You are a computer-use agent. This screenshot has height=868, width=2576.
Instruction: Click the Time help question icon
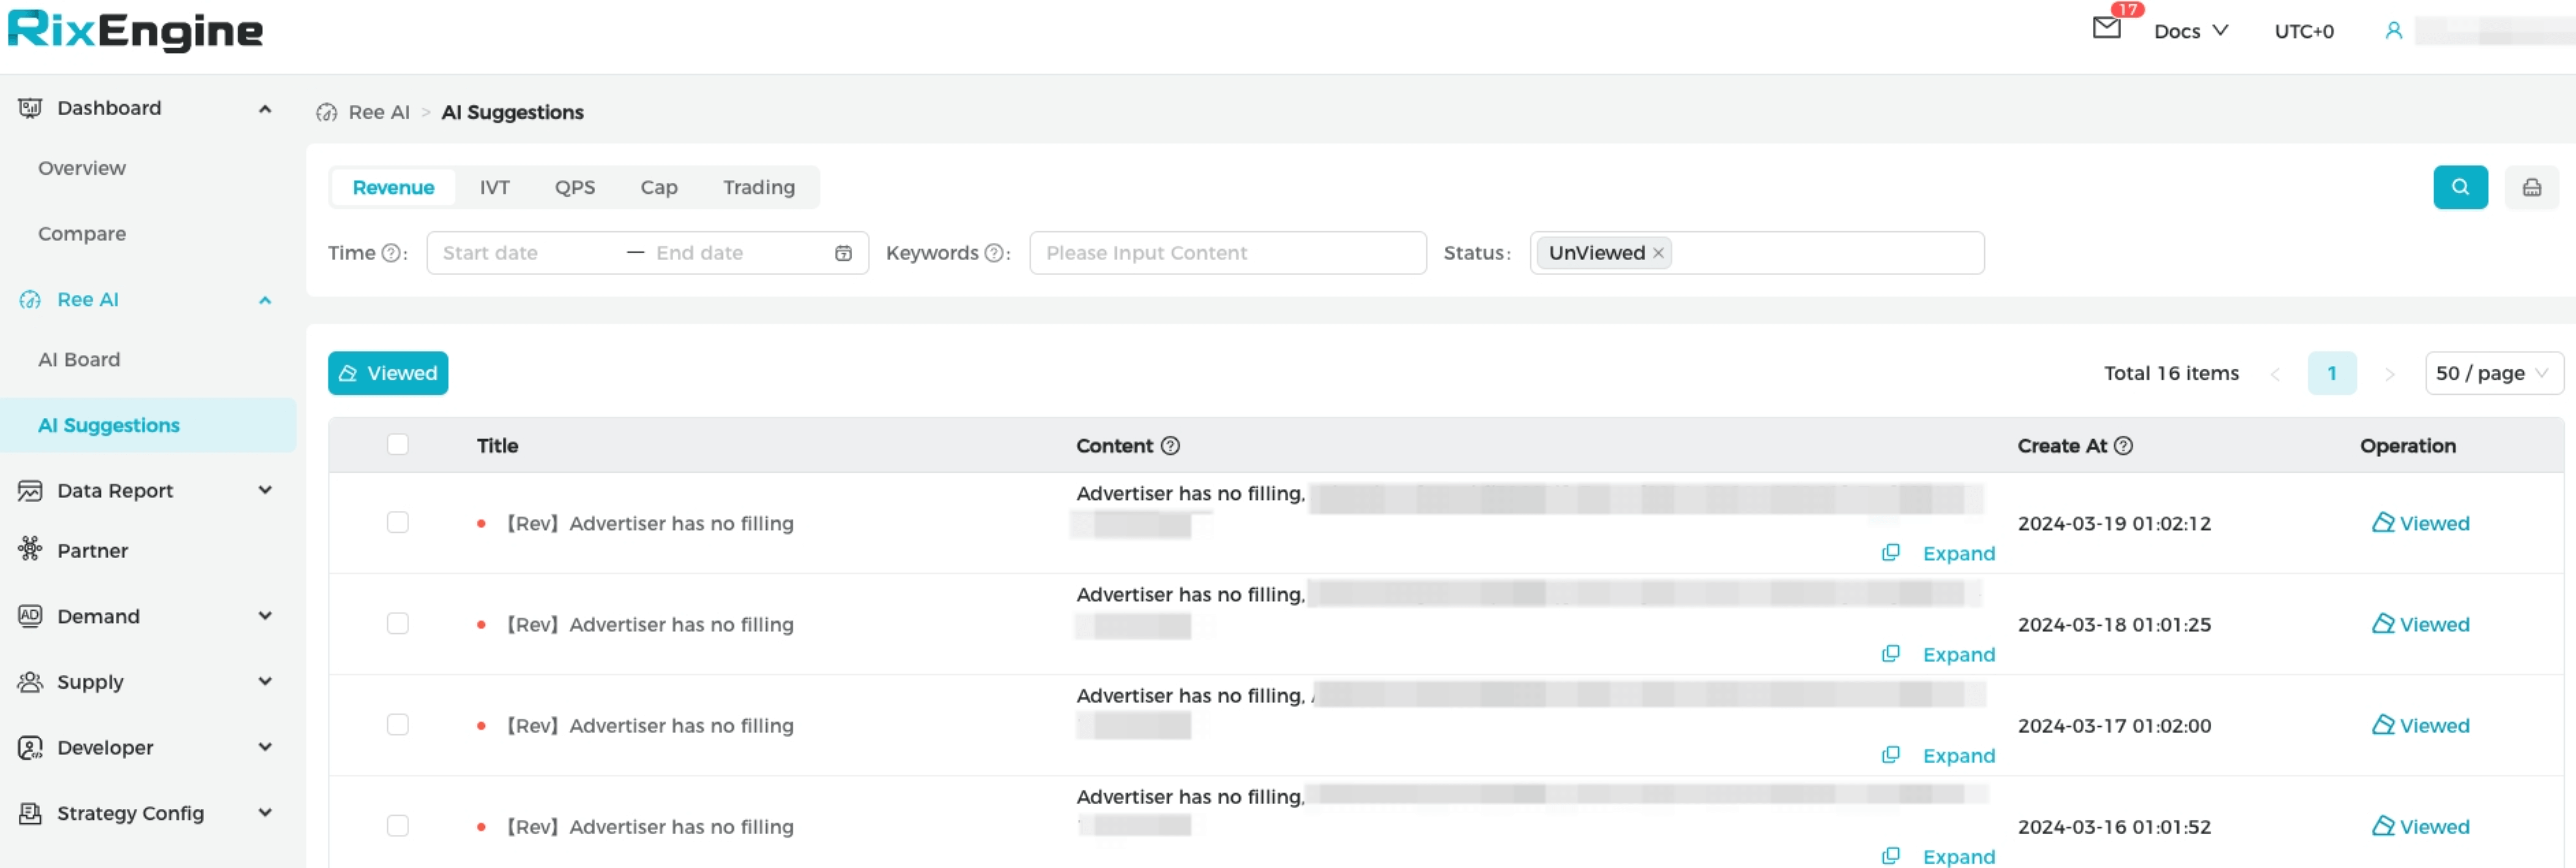coord(391,253)
